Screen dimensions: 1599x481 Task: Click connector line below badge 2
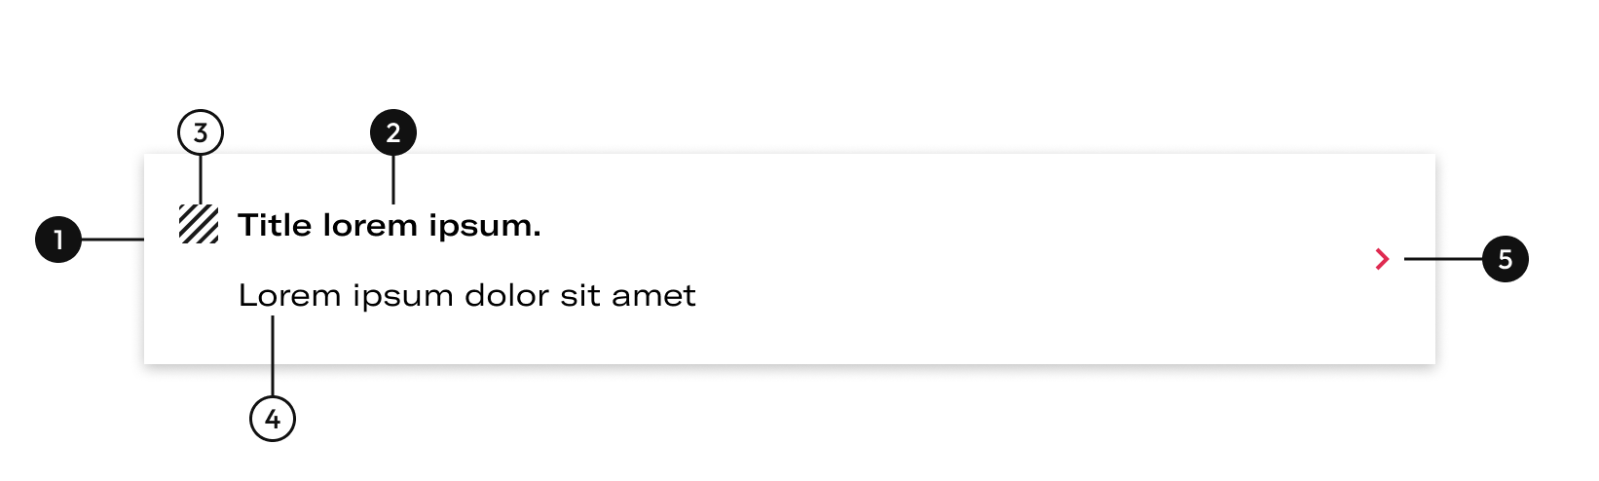pyautogui.click(x=393, y=179)
